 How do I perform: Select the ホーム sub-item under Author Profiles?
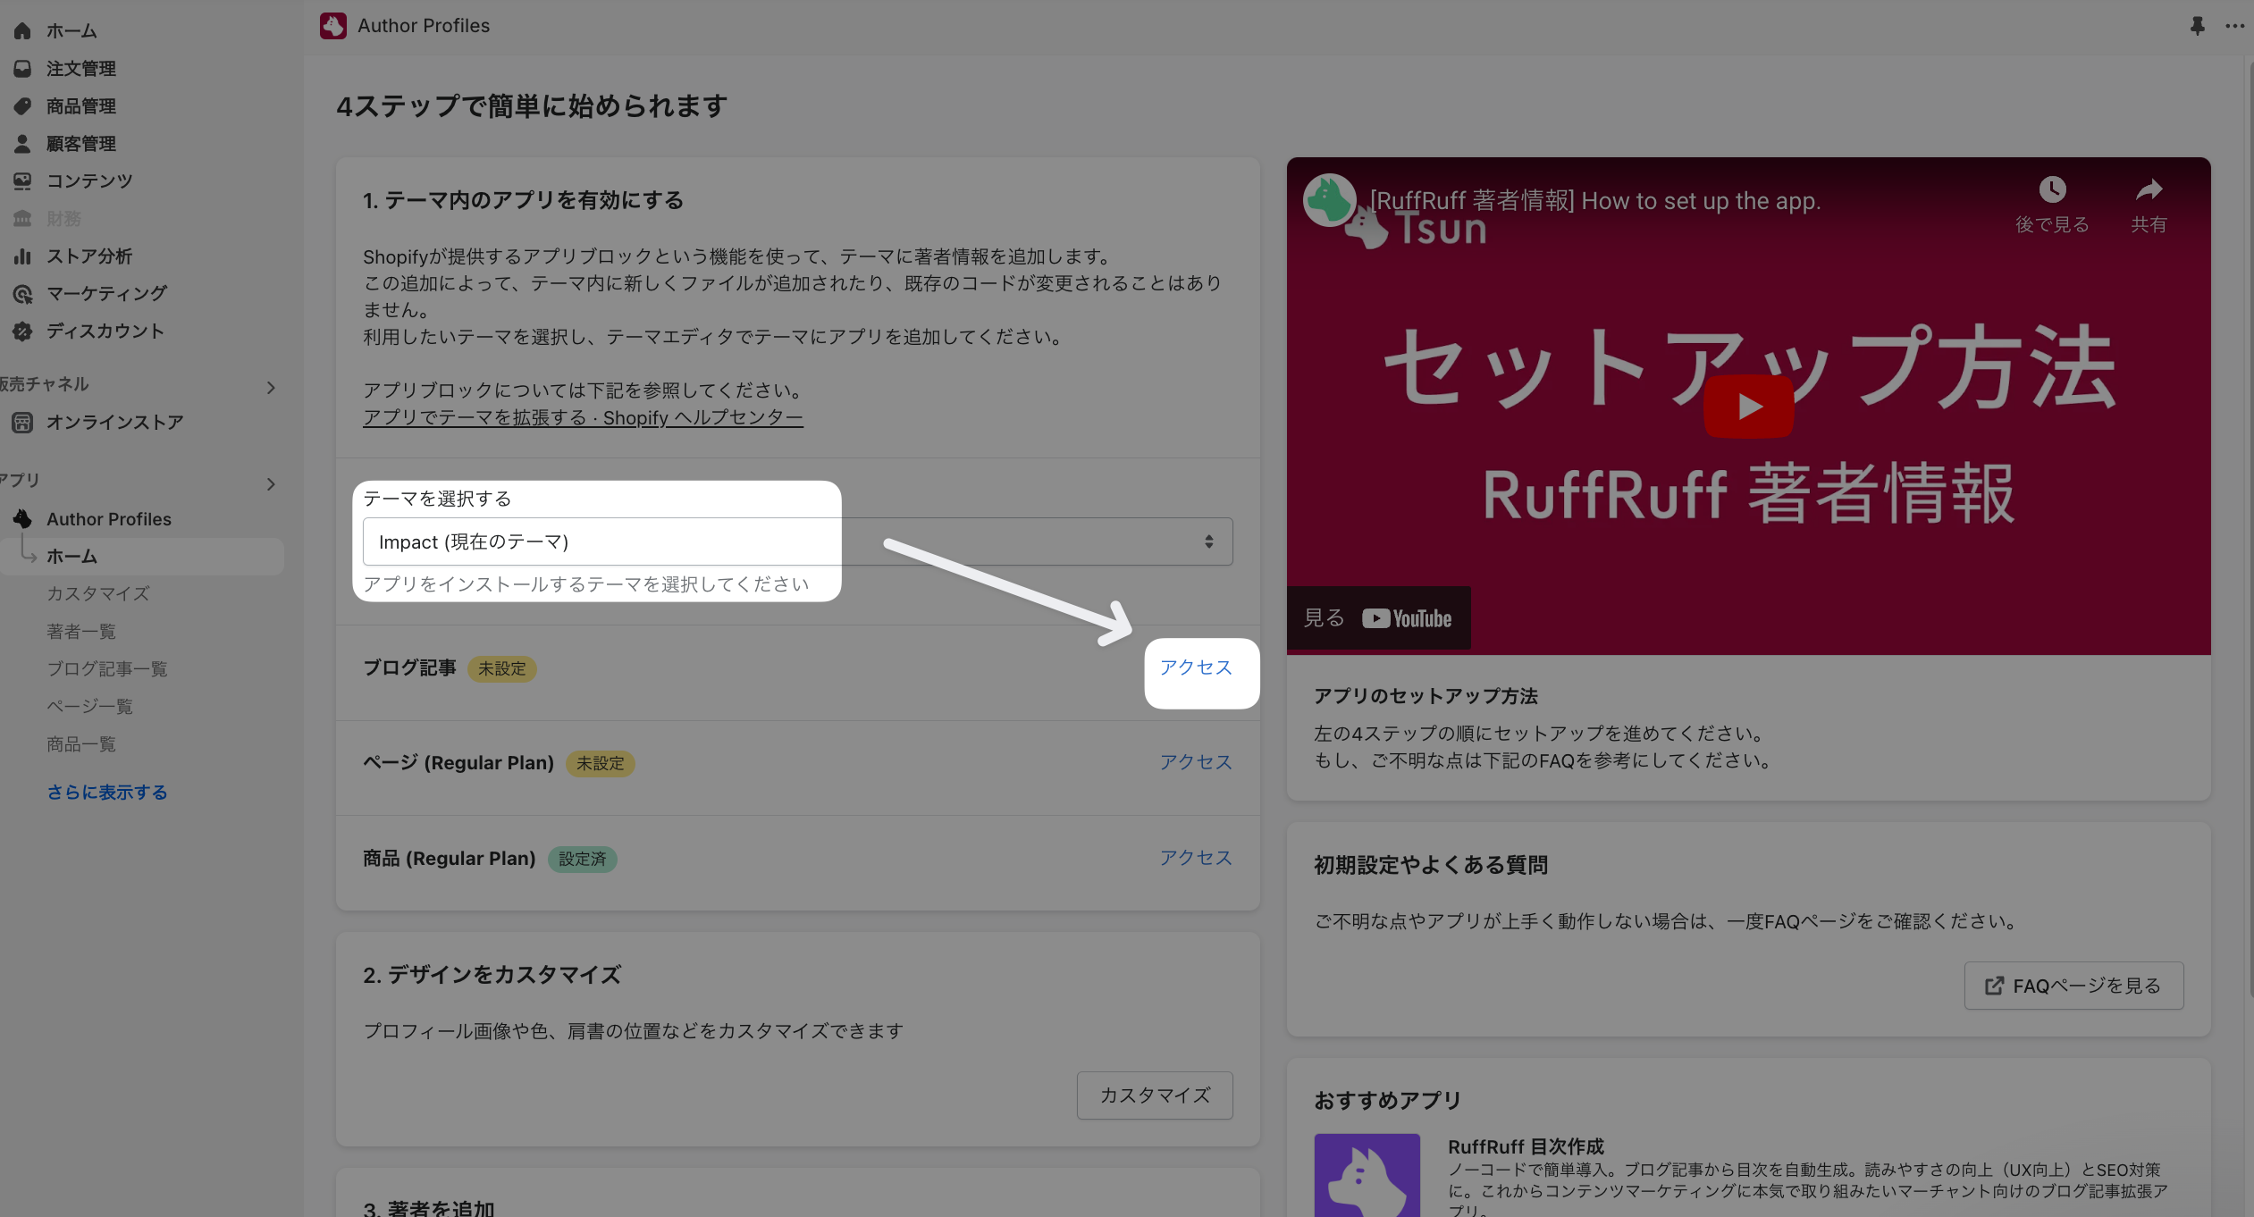click(x=143, y=557)
